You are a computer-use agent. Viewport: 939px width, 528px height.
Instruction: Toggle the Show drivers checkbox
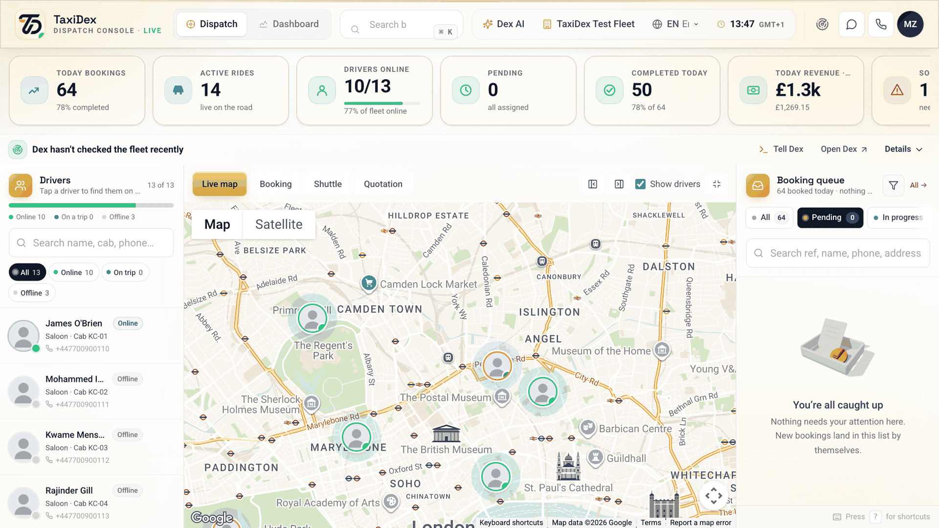[640, 184]
